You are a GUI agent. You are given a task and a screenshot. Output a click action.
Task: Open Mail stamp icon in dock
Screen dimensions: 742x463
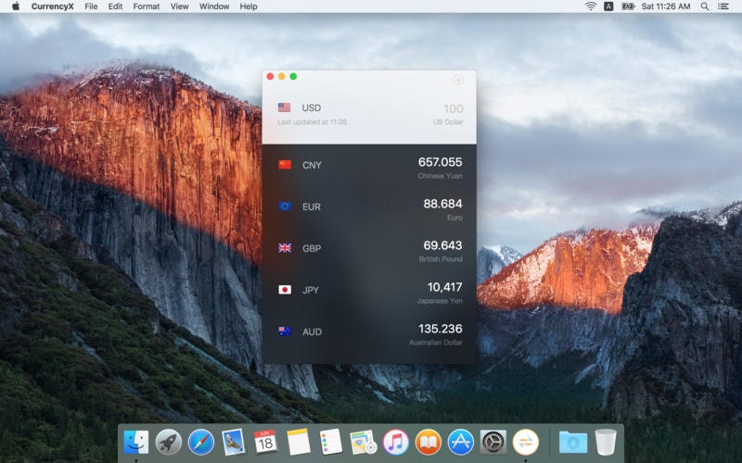click(x=234, y=443)
